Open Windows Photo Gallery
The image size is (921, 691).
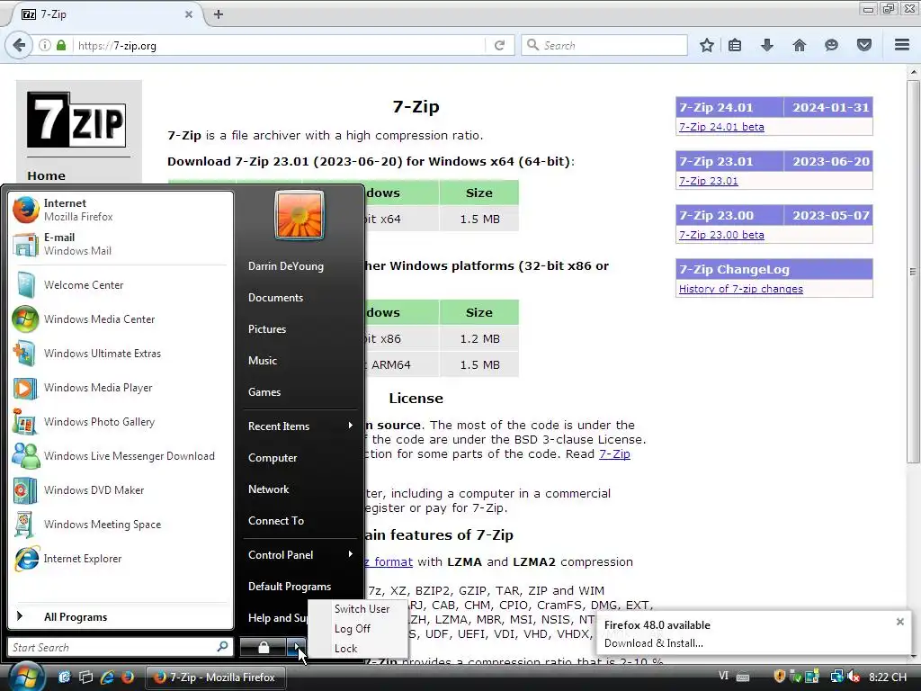(121, 422)
